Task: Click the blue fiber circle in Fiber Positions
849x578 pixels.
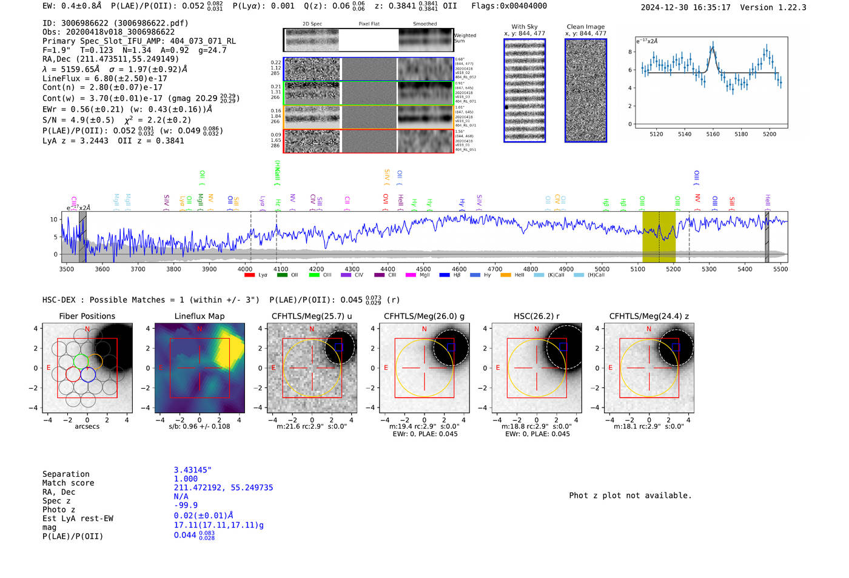Action: [88, 374]
